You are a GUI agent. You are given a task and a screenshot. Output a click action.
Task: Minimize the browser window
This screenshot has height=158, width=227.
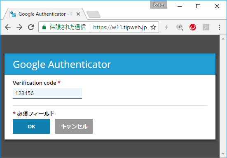180,6
